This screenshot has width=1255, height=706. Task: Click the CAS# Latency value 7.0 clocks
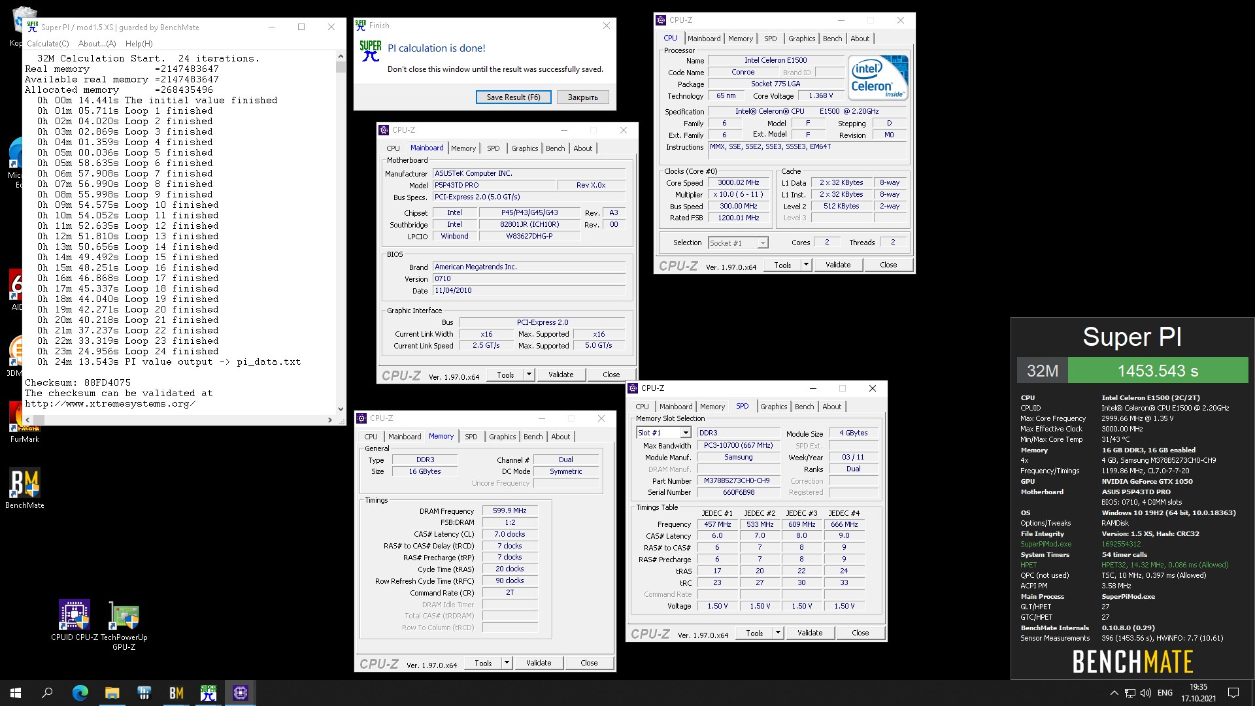pos(510,535)
